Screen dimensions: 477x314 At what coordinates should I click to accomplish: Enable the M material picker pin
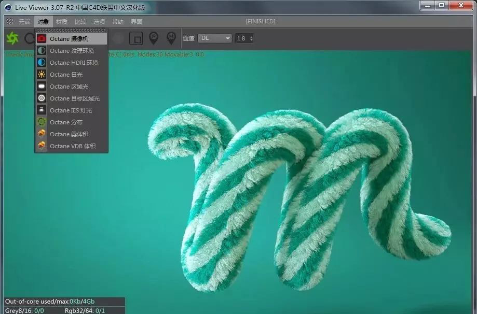[171, 38]
